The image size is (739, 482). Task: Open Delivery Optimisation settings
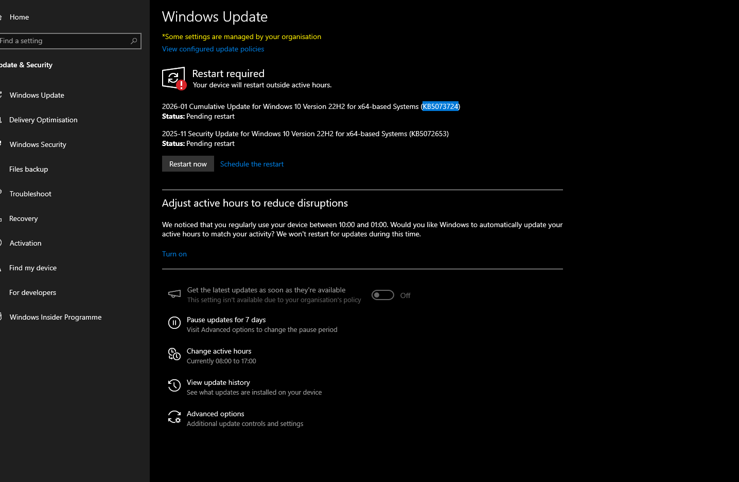coord(43,120)
